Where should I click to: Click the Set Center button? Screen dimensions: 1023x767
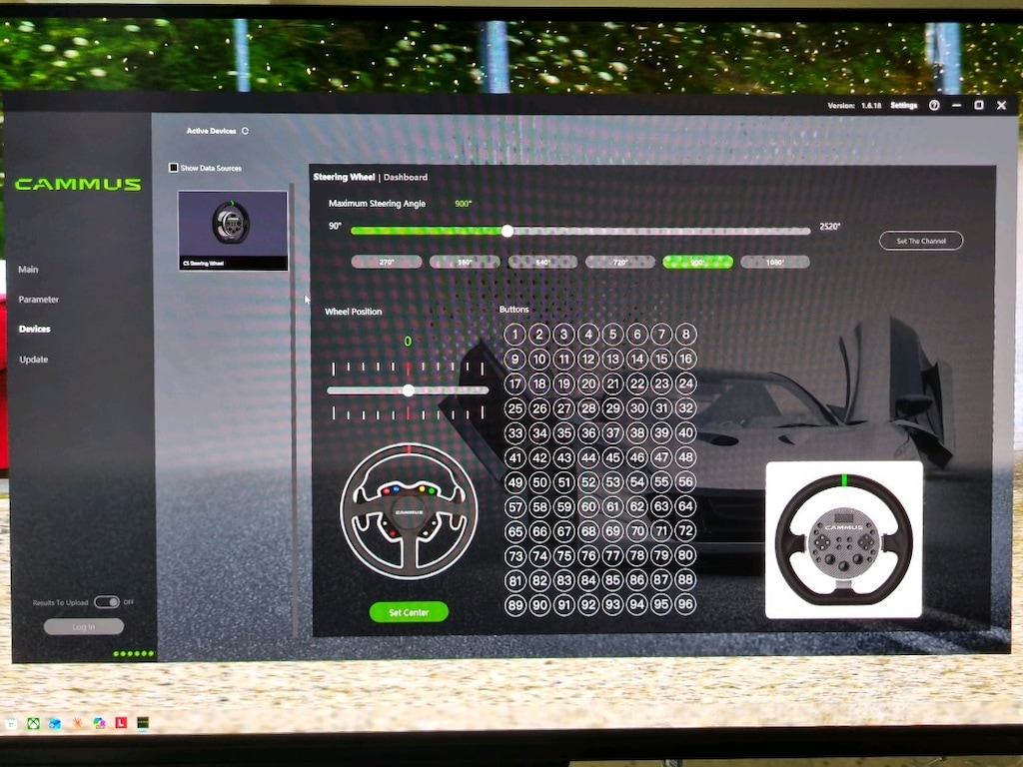tap(409, 612)
